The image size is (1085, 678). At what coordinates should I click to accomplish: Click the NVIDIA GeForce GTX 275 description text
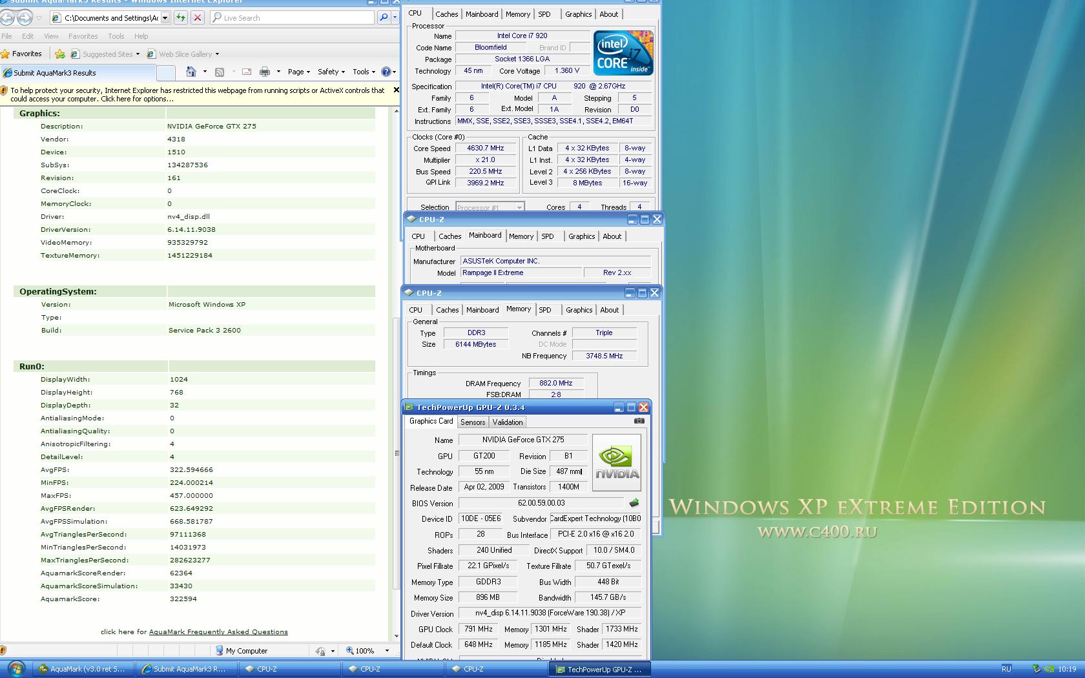tap(212, 126)
